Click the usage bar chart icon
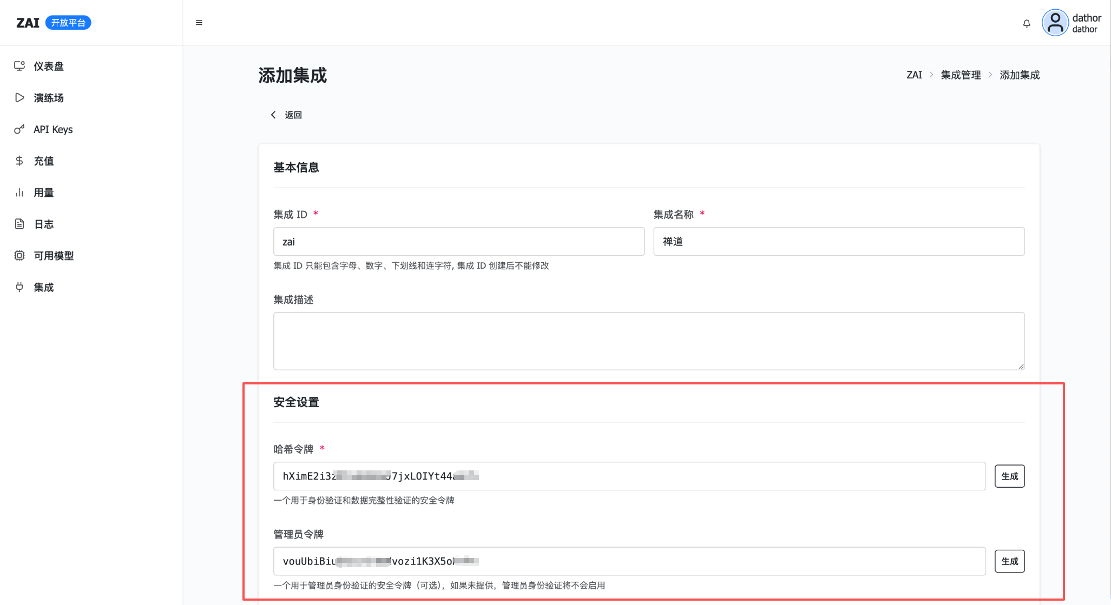The image size is (1111, 605). tap(19, 192)
